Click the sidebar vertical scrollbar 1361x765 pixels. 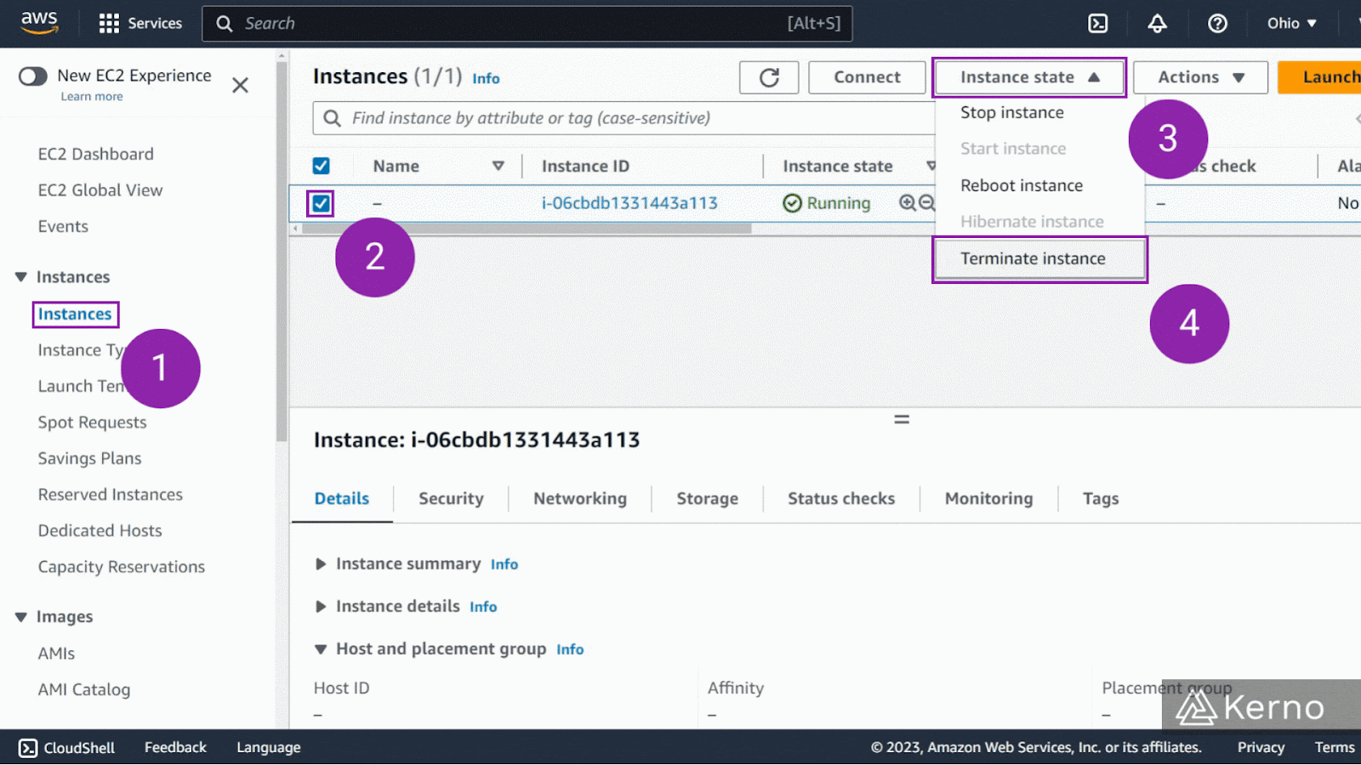coord(282,251)
